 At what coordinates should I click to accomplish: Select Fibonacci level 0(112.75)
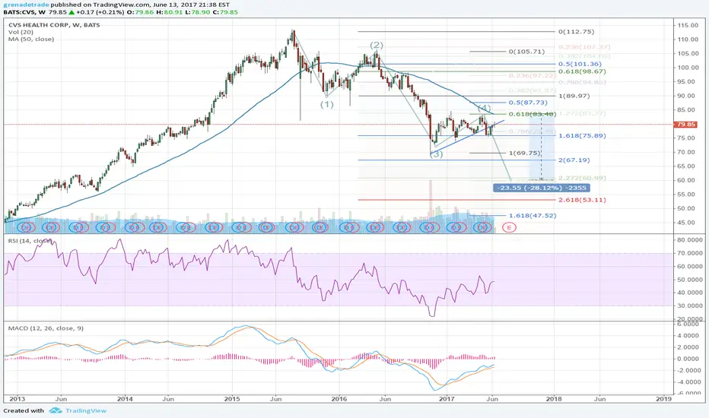tap(577, 32)
